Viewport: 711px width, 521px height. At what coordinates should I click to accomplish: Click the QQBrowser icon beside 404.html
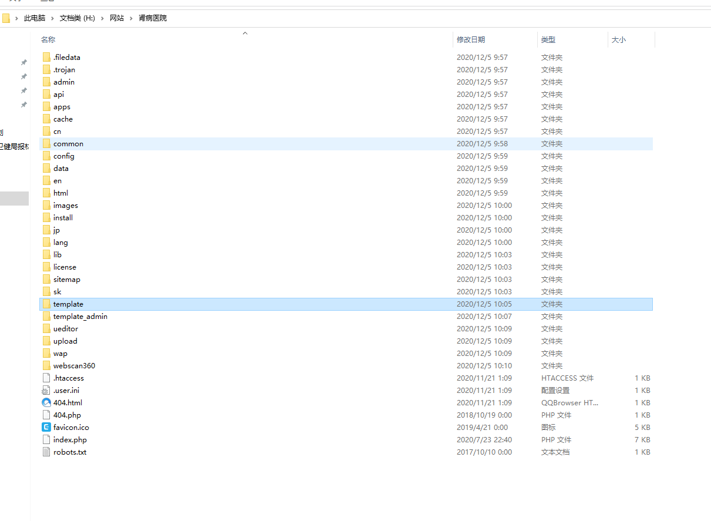pyautogui.click(x=46, y=402)
